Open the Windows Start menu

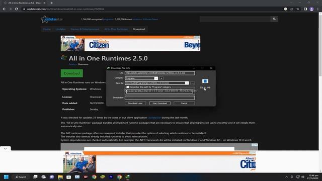pos(6,177)
